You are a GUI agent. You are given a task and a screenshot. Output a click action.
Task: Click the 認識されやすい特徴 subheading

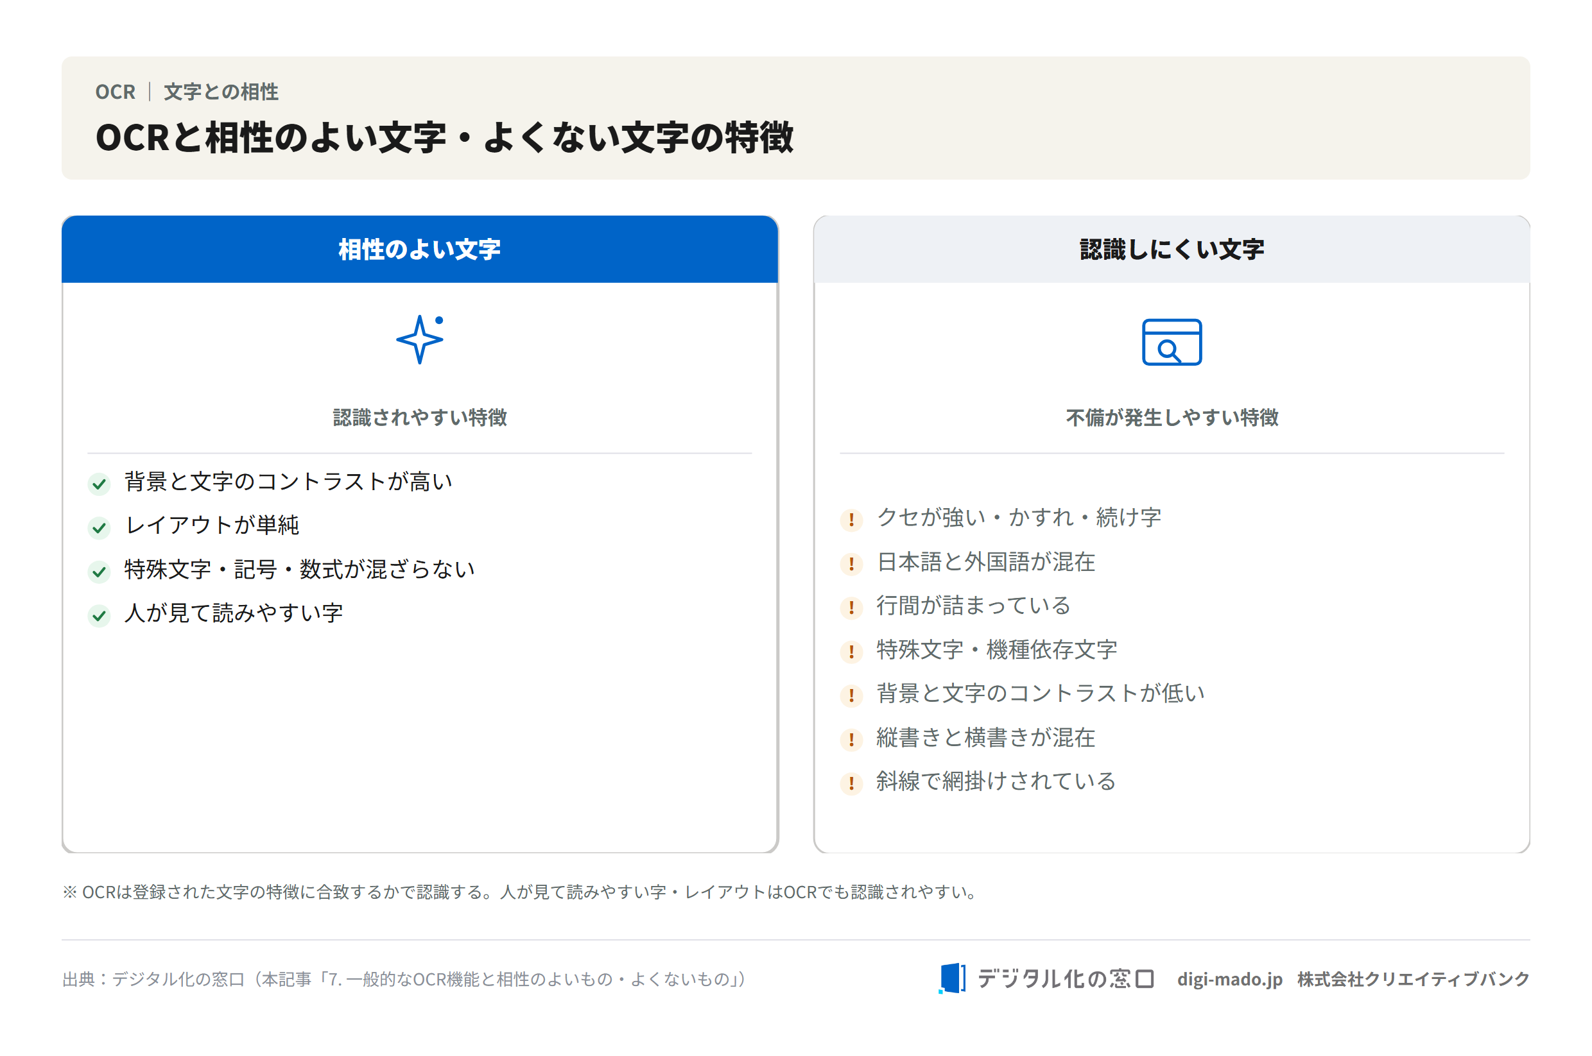[x=420, y=418]
